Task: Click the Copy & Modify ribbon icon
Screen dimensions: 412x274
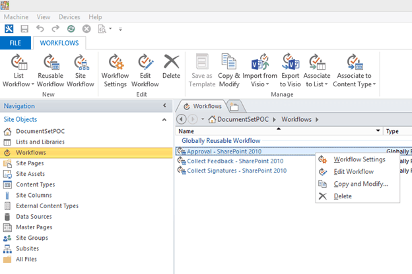Action: [229, 64]
